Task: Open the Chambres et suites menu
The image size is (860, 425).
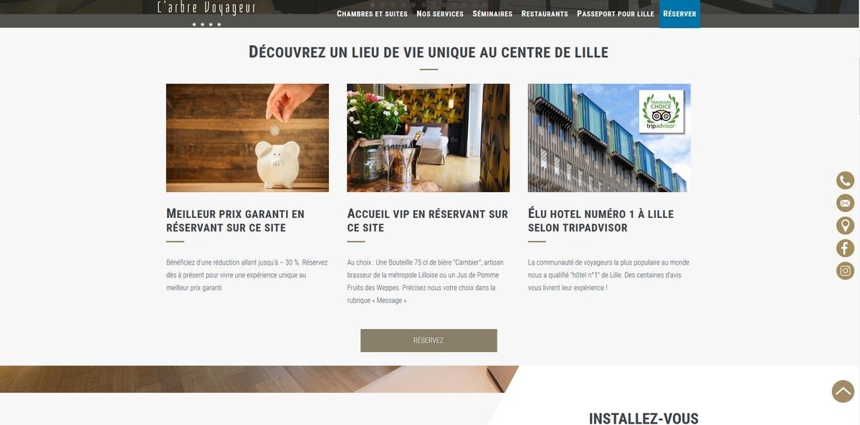Action: 372,14
